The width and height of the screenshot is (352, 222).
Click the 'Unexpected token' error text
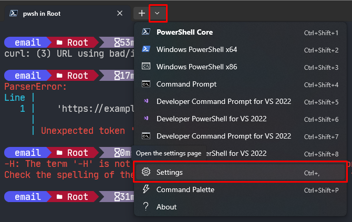point(83,131)
